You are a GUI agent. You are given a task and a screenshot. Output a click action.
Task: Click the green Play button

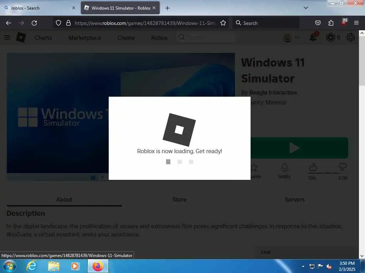299,148
